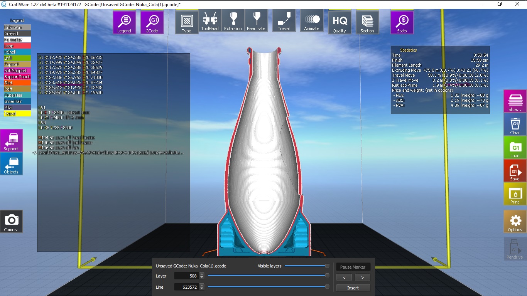Select the G91 line in GCode
Viewport: 527px width, 296px height.
point(42,108)
